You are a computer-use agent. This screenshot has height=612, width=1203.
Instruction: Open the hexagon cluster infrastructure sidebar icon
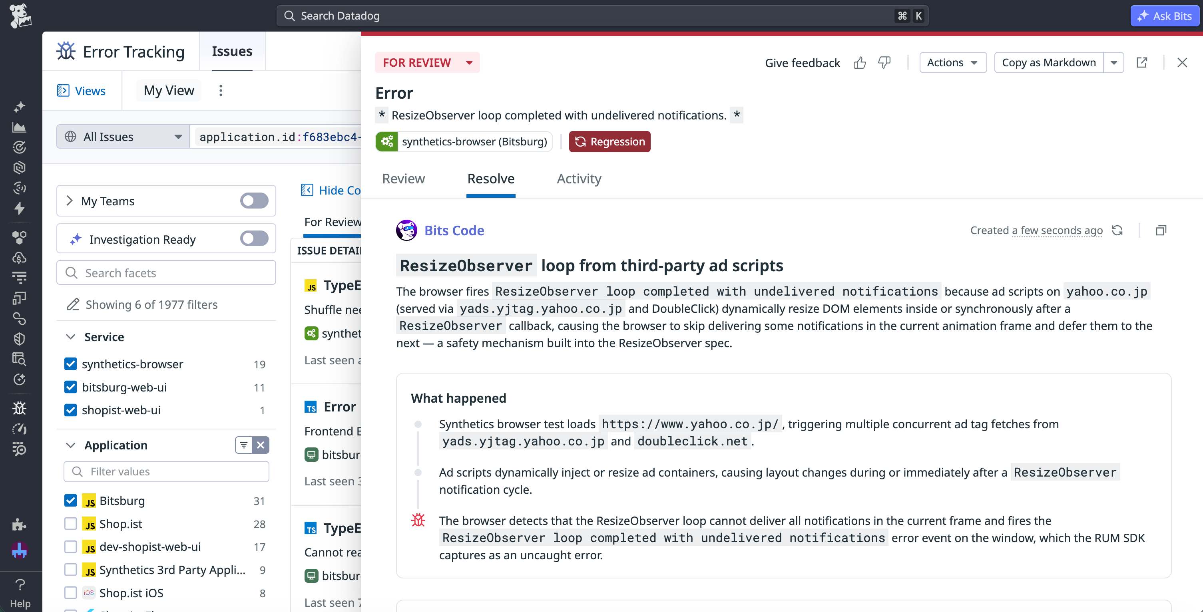(19, 237)
